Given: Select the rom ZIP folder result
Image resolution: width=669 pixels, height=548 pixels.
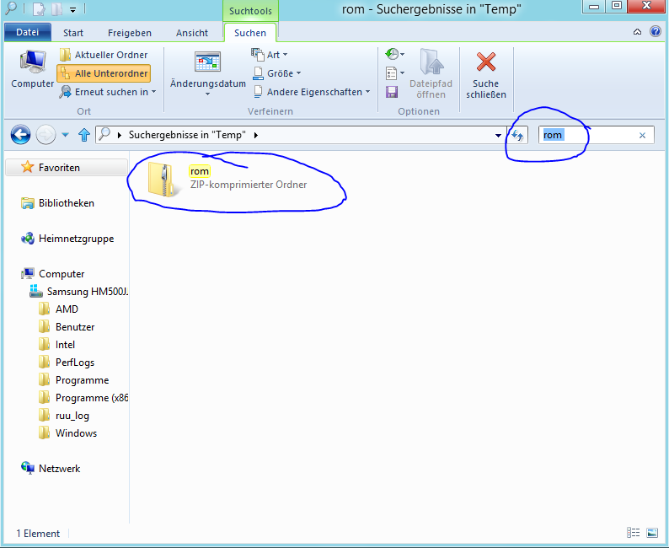Looking at the screenshot, I should point(226,180).
